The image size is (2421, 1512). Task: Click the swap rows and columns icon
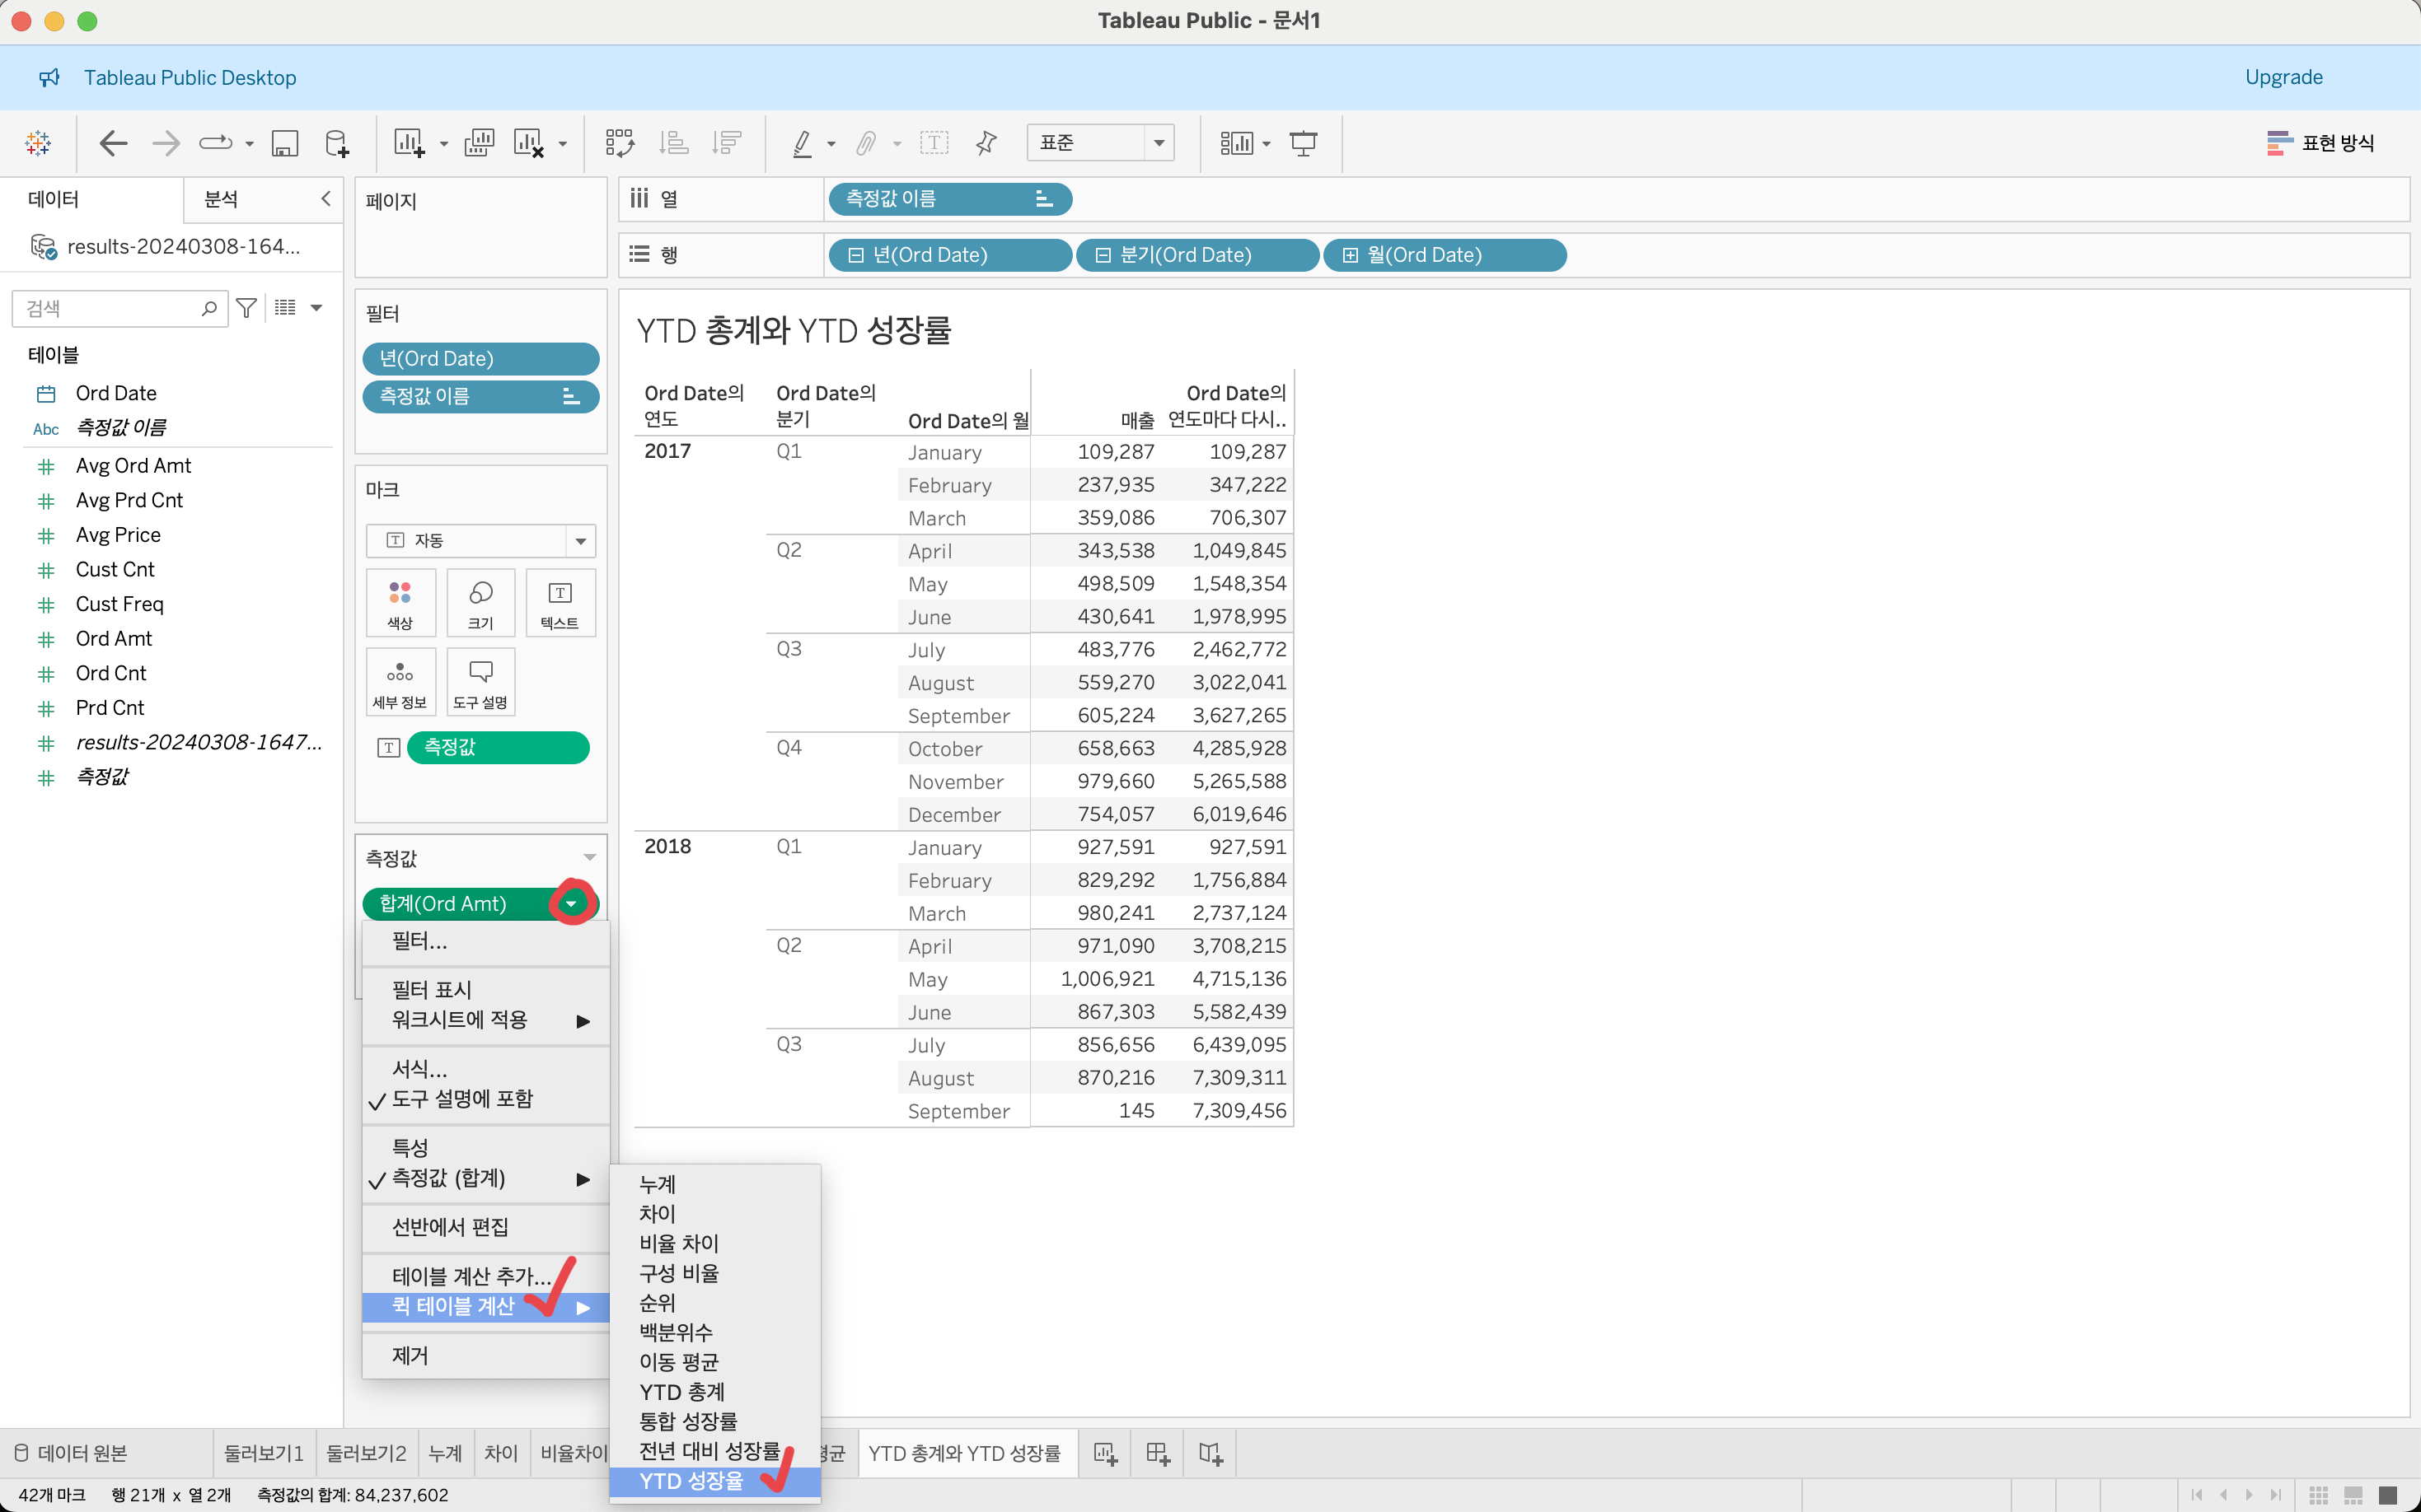[x=619, y=143]
